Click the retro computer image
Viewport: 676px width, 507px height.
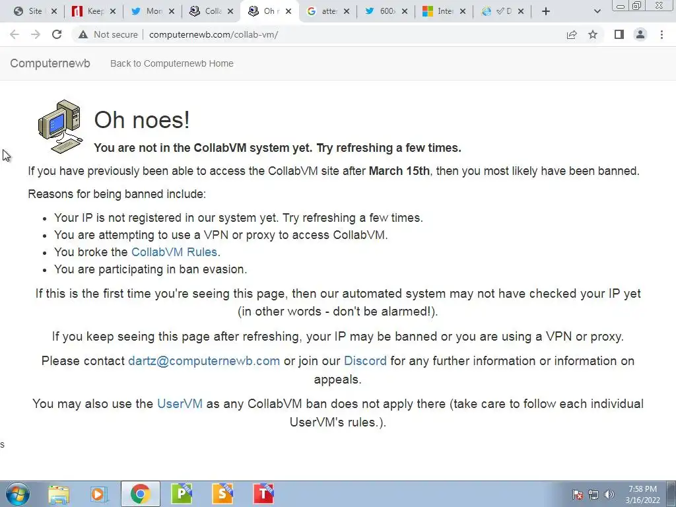[x=60, y=126]
